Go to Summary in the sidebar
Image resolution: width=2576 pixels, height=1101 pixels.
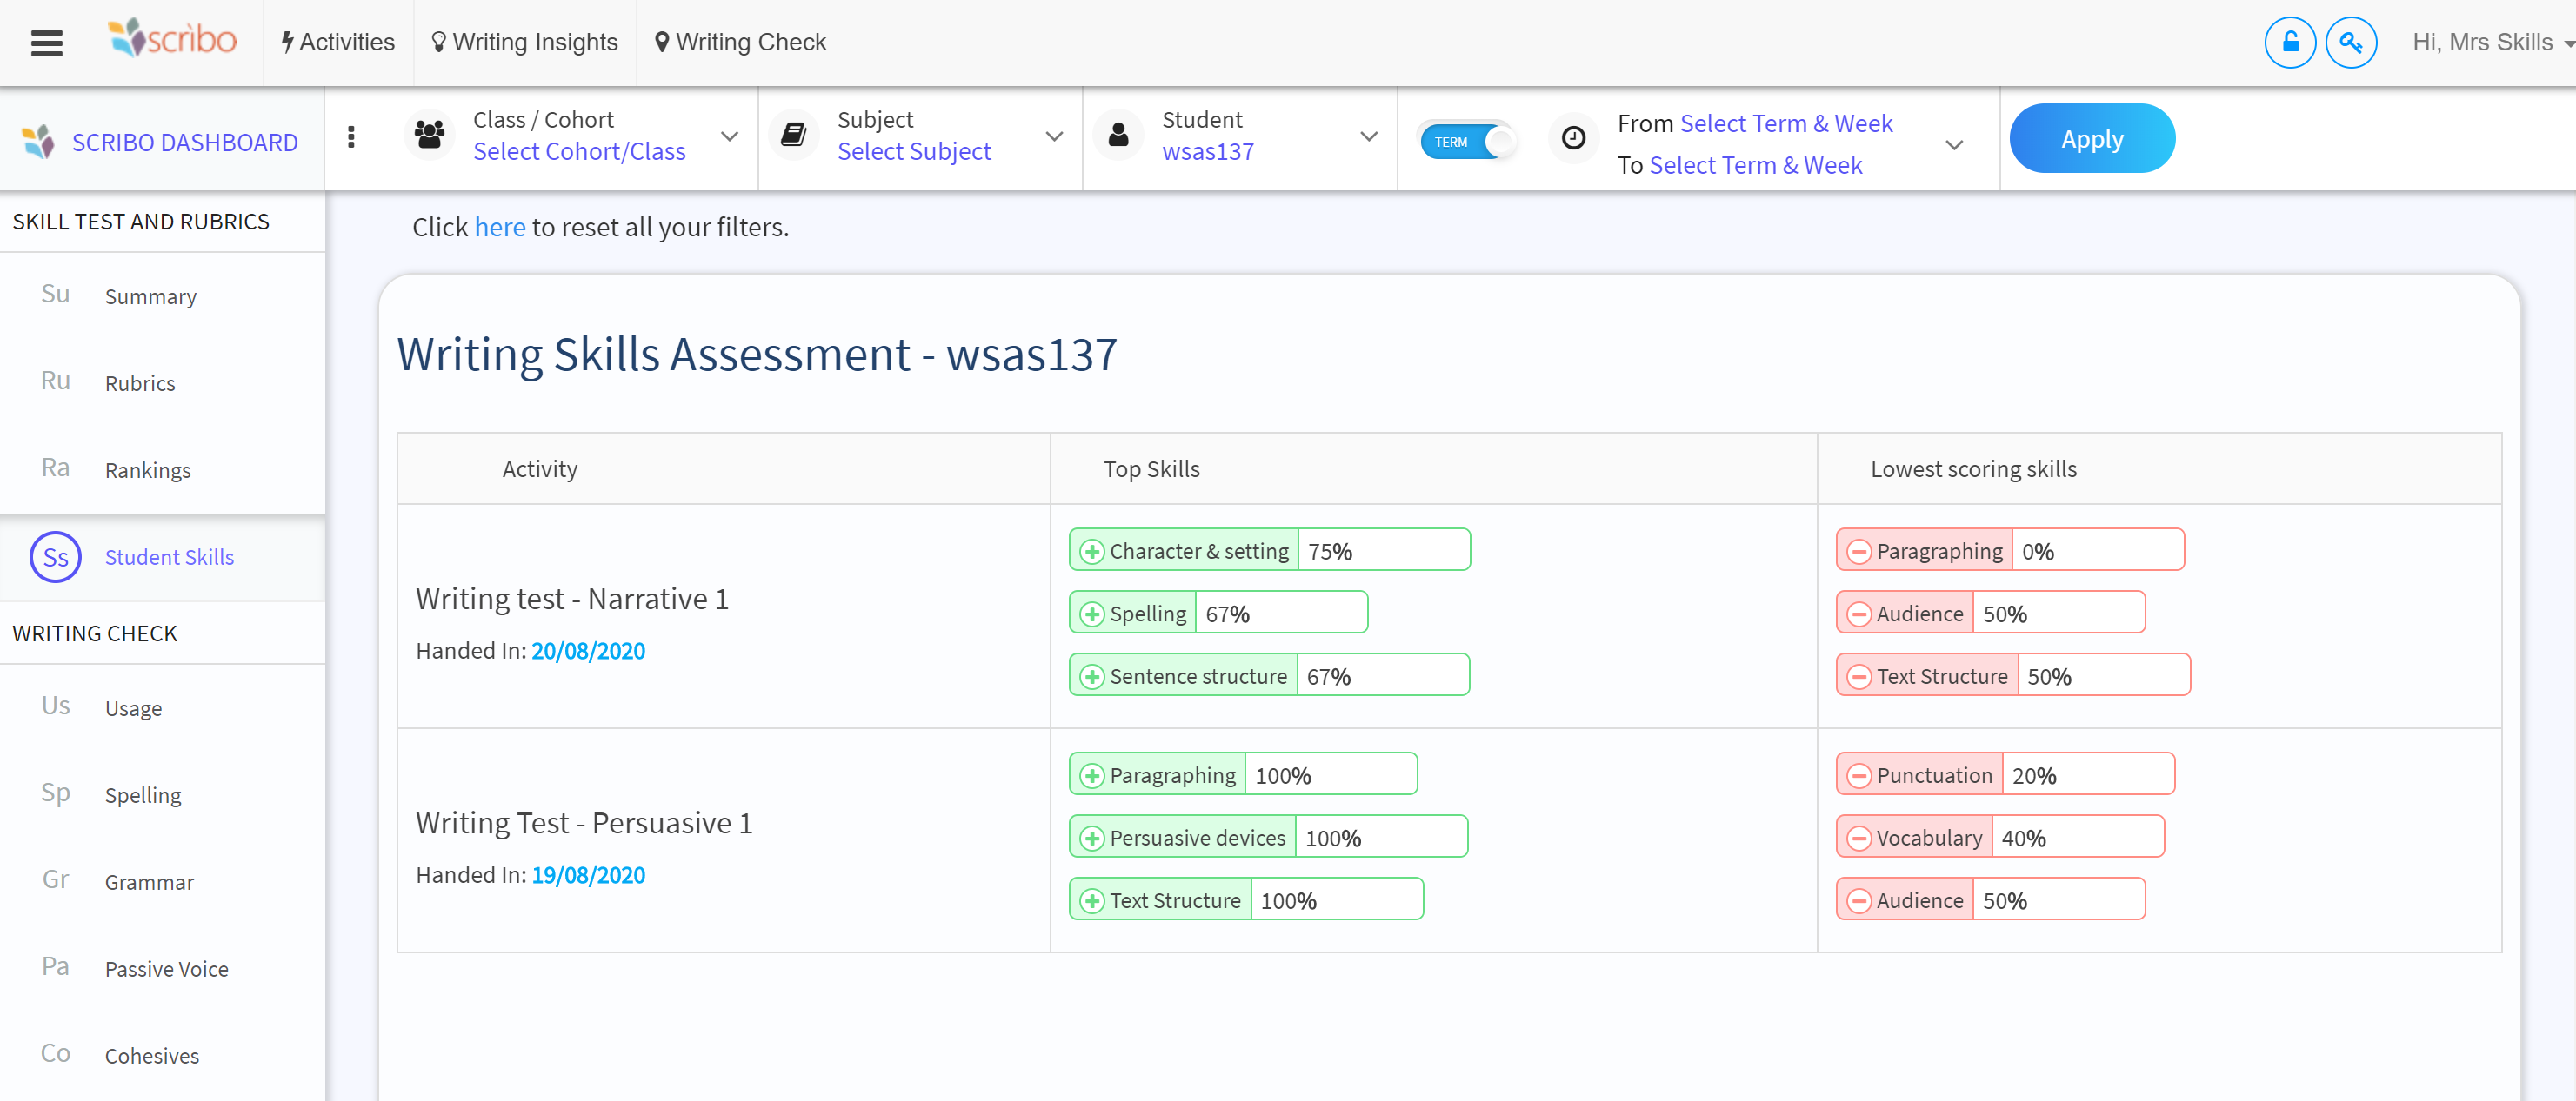click(x=151, y=296)
